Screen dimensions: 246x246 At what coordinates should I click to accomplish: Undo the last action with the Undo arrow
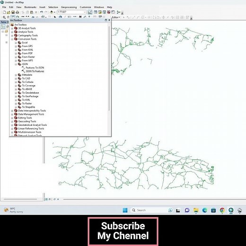(42, 12)
